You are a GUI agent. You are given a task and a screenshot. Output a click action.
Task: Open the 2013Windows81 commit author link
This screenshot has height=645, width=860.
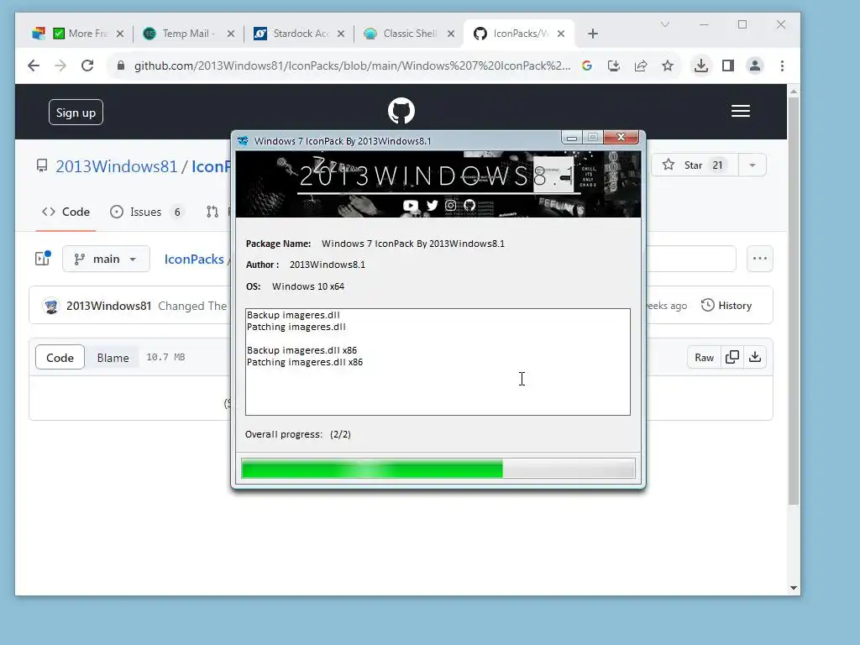(108, 306)
